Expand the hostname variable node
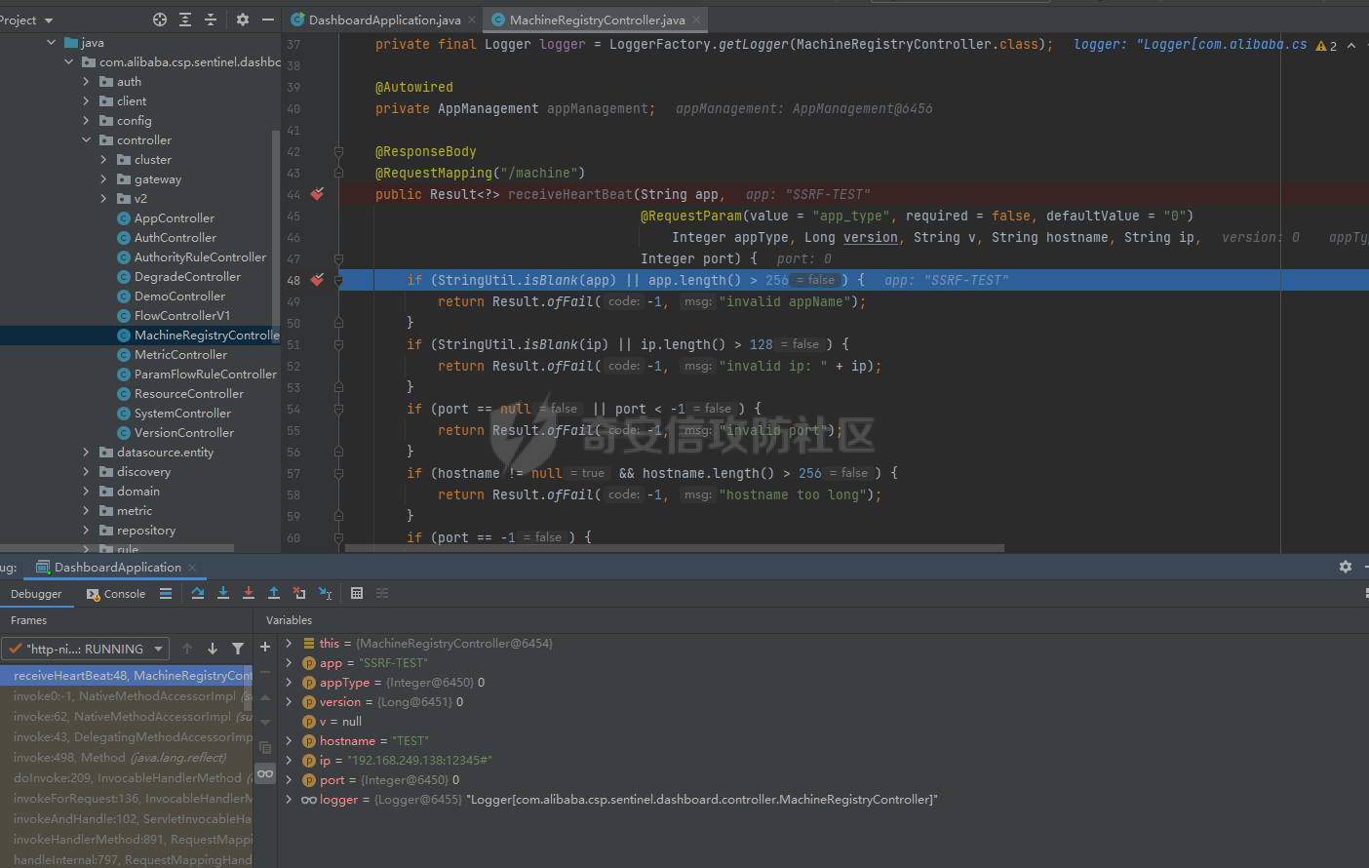Image resolution: width=1369 pixels, height=868 pixels. [x=290, y=740]
